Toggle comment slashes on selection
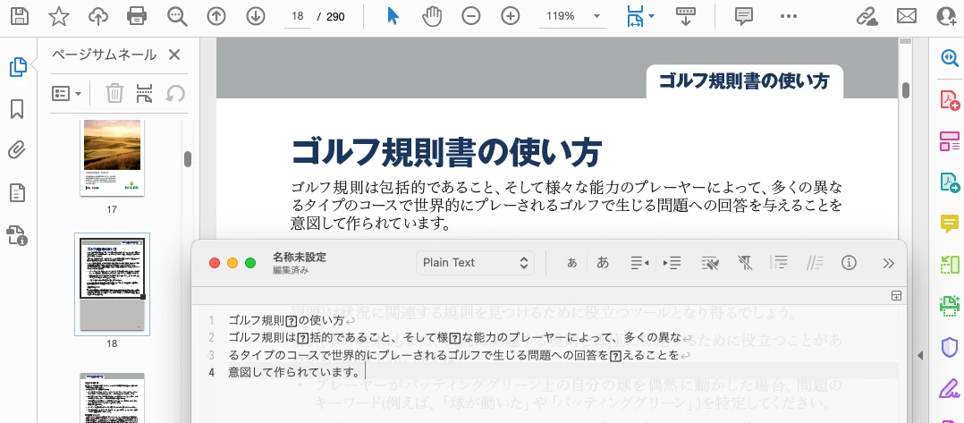 coord(815,263)
